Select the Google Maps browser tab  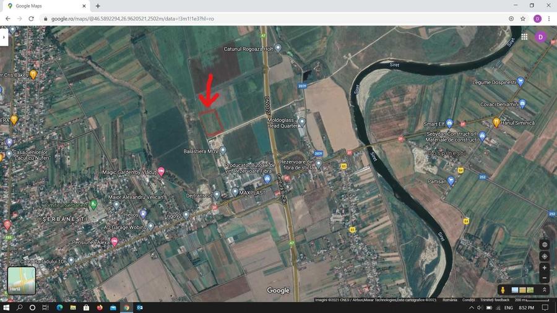[45, 6]
